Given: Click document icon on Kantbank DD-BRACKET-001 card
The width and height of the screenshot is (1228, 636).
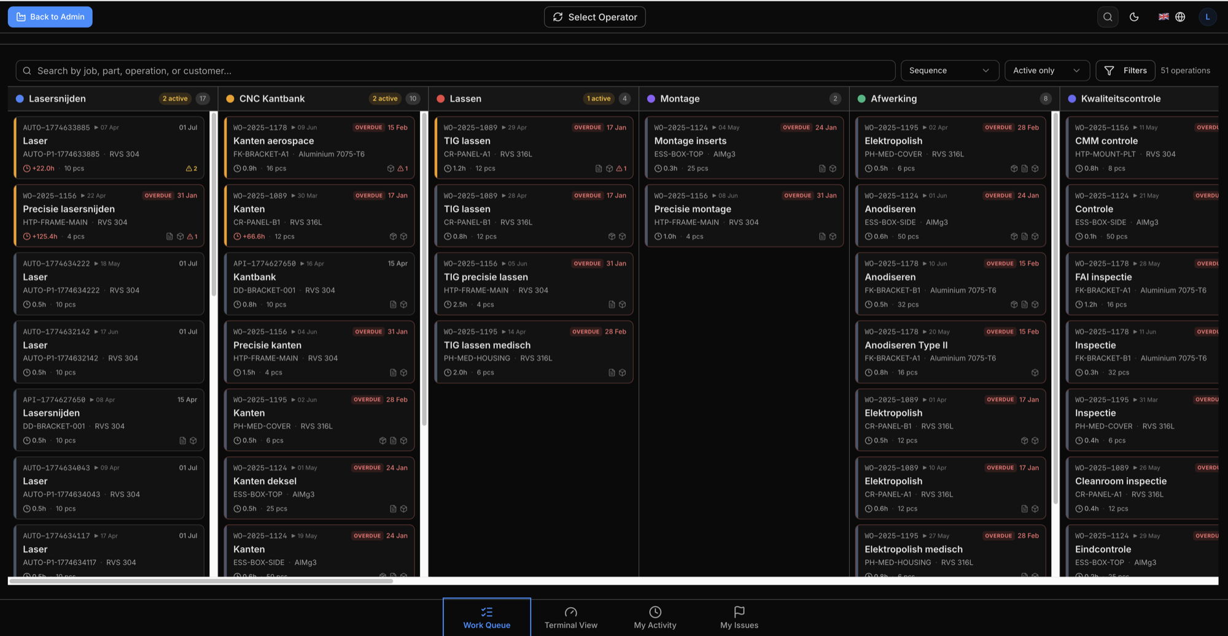Looking at the screenshot, I should (393, 305).
